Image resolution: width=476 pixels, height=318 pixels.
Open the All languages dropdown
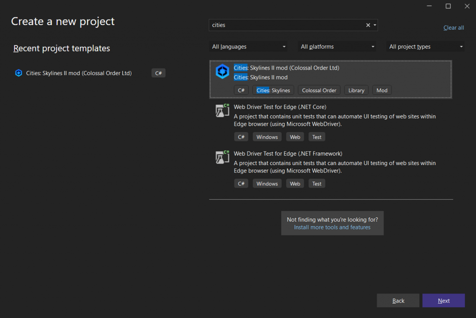click(248, 46)
